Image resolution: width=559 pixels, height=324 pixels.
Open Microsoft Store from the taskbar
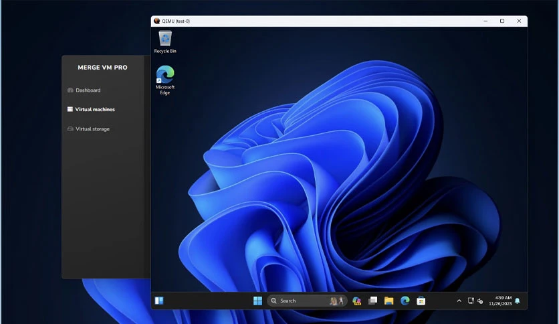(421, 301)
